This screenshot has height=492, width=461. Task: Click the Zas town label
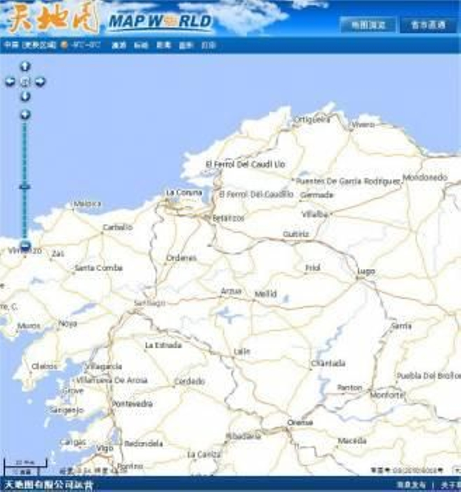click(x=58, y=254)
